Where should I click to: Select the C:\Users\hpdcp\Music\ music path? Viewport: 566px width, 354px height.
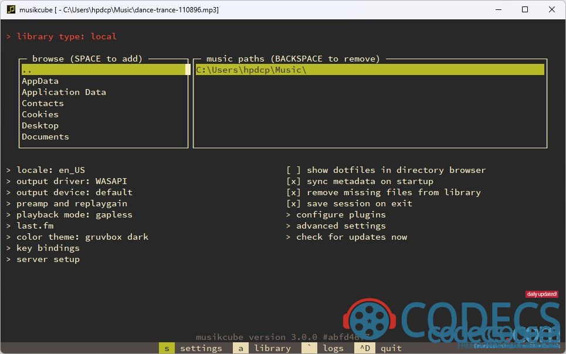coord(370,70)
